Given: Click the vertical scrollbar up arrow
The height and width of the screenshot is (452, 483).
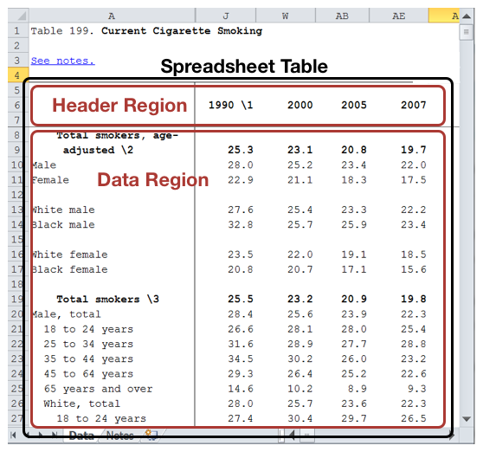Looking at the screenshot, I should pos(467,16).
